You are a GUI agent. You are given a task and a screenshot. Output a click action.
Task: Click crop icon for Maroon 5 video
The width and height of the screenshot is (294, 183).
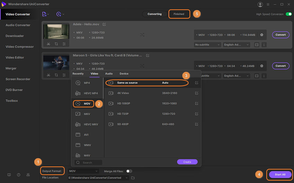56,75
